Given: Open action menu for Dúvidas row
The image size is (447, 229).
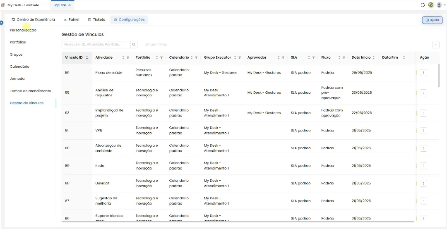Looking at the screenshot, I should 423,184.
